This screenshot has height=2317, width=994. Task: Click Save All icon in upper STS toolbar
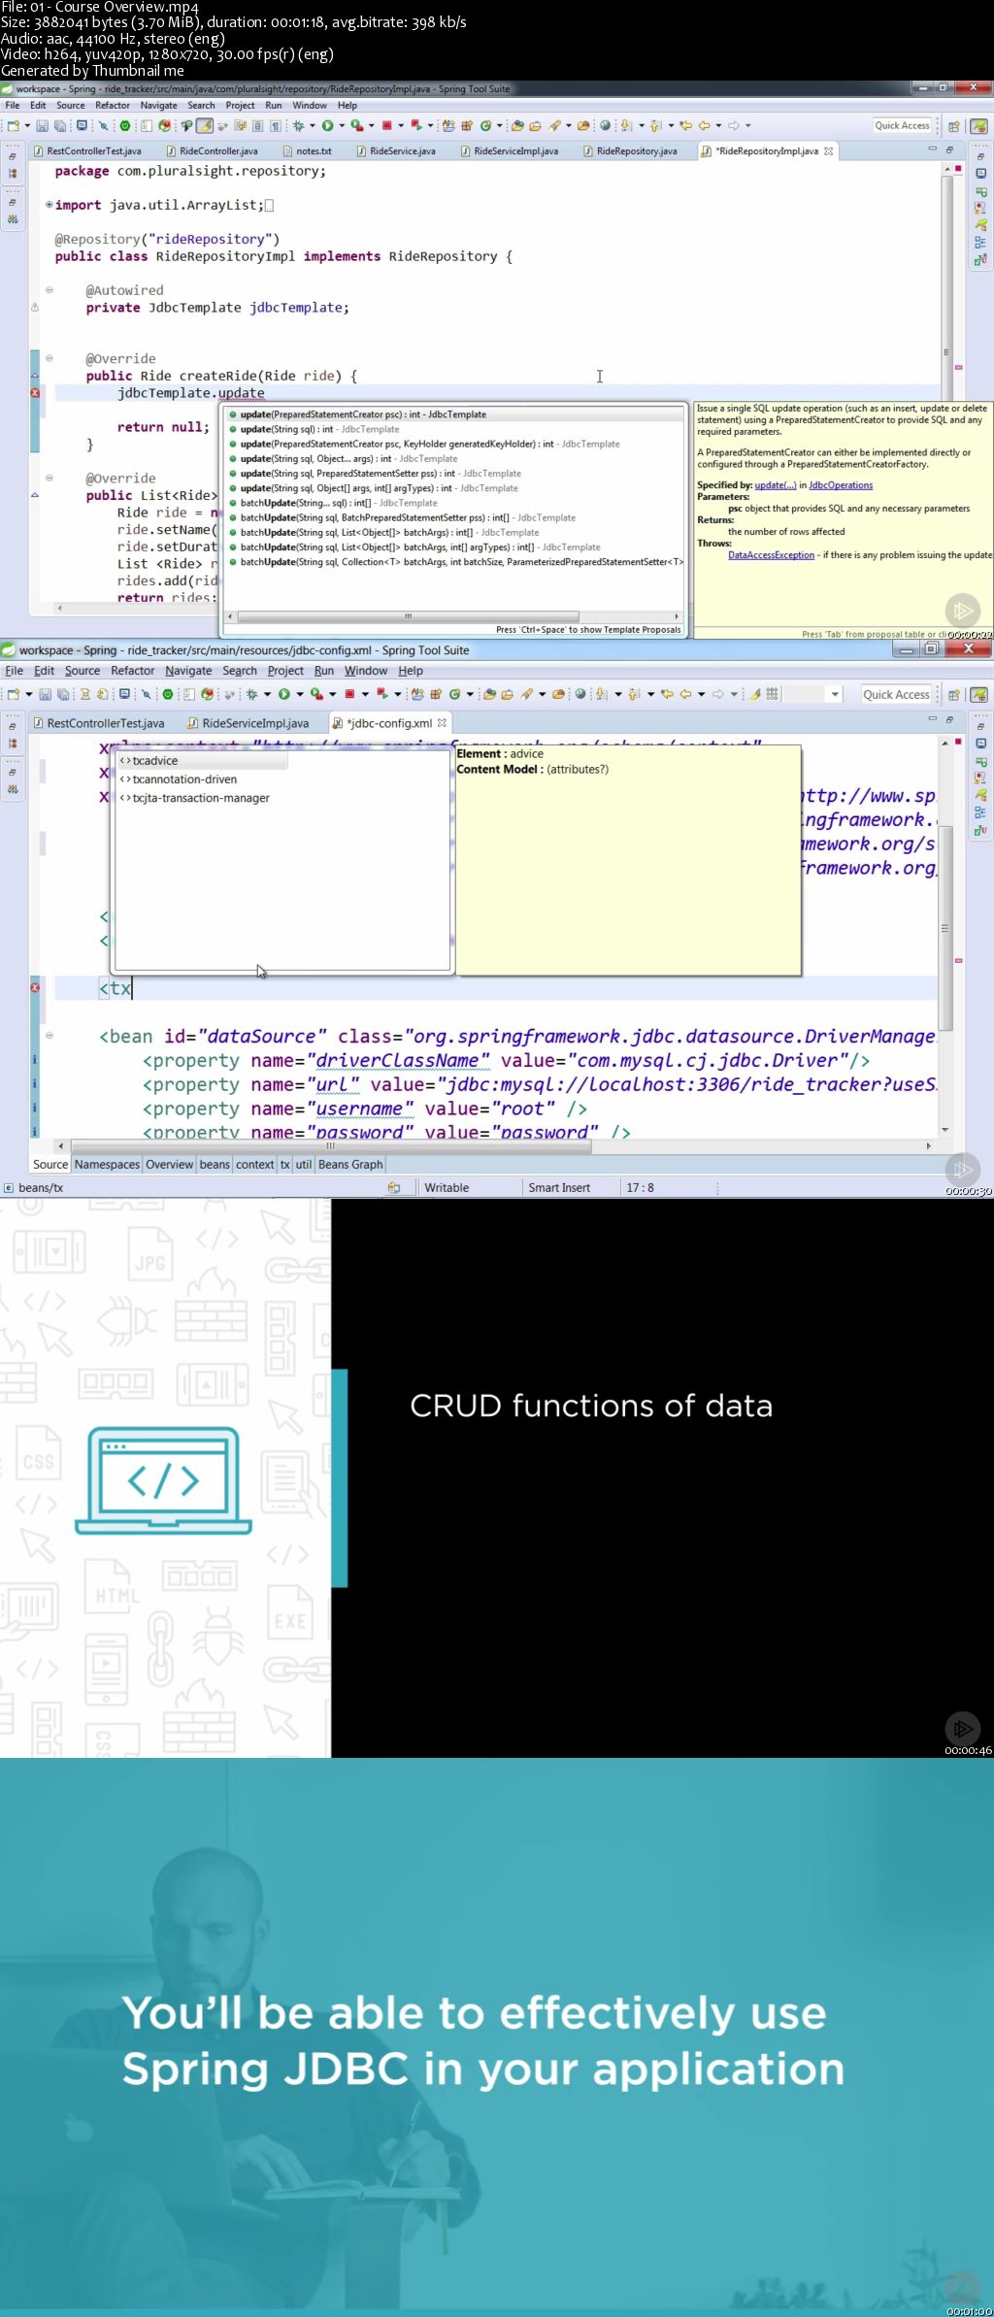click(x=59, y=125)
